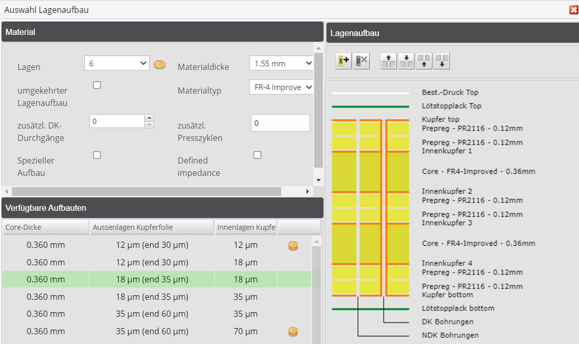This screenshot has width=579, height=344.
Task: Add a new layer with the add-layer icon
Action: [343, 60]
